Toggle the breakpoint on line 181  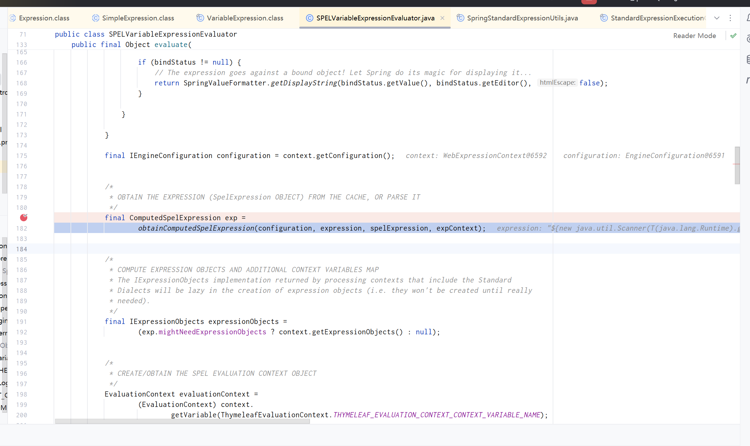(x=24, y=217)
